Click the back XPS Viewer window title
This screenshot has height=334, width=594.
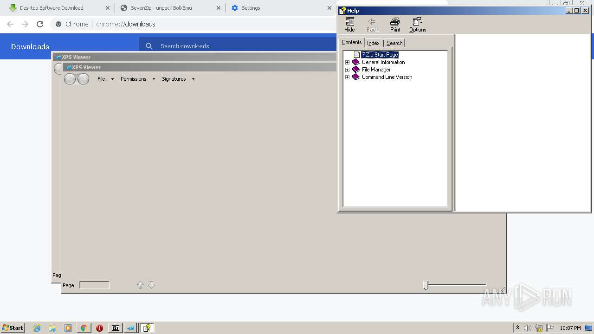[x=76, y=57]
